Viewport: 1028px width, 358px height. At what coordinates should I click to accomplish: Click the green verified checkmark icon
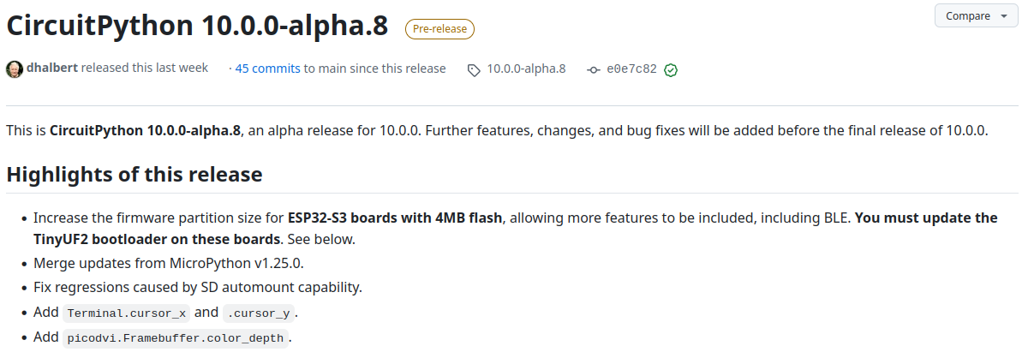(x=671, y=69)
